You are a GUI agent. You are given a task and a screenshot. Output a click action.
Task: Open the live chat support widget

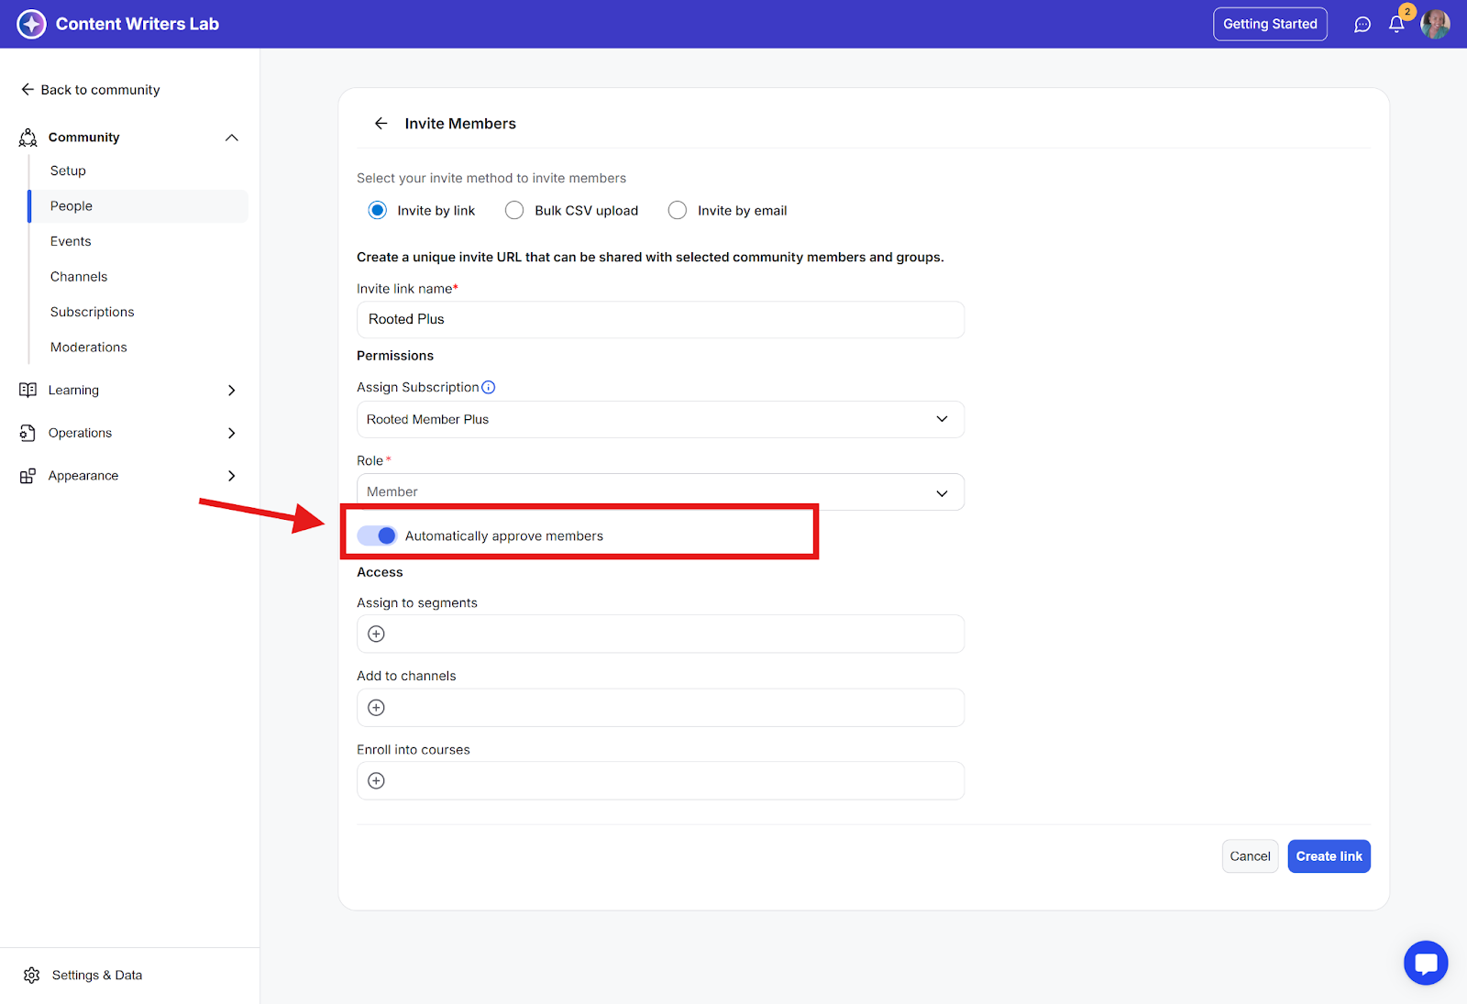coord(1426,963)
